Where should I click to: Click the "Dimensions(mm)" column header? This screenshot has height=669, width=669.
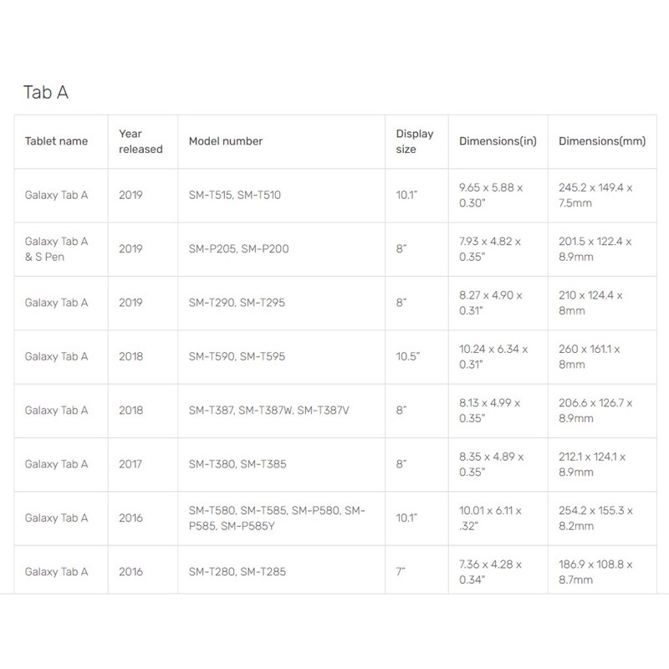click(602, 141)
